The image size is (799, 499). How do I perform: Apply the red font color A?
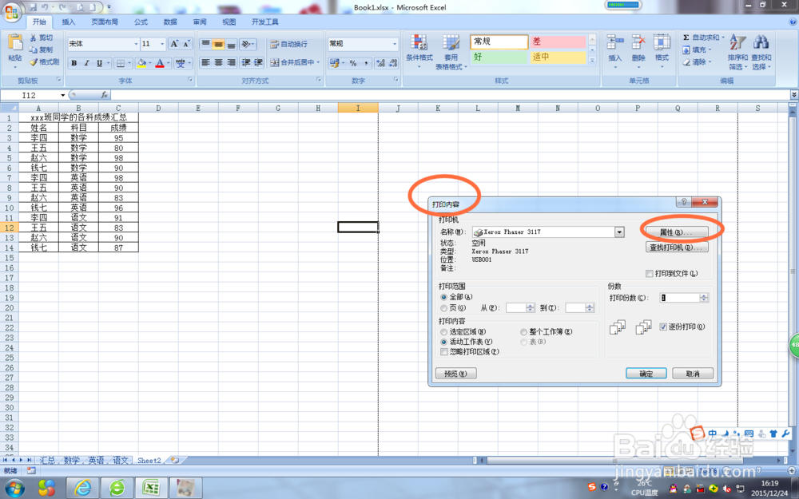[x=160, y=63]
